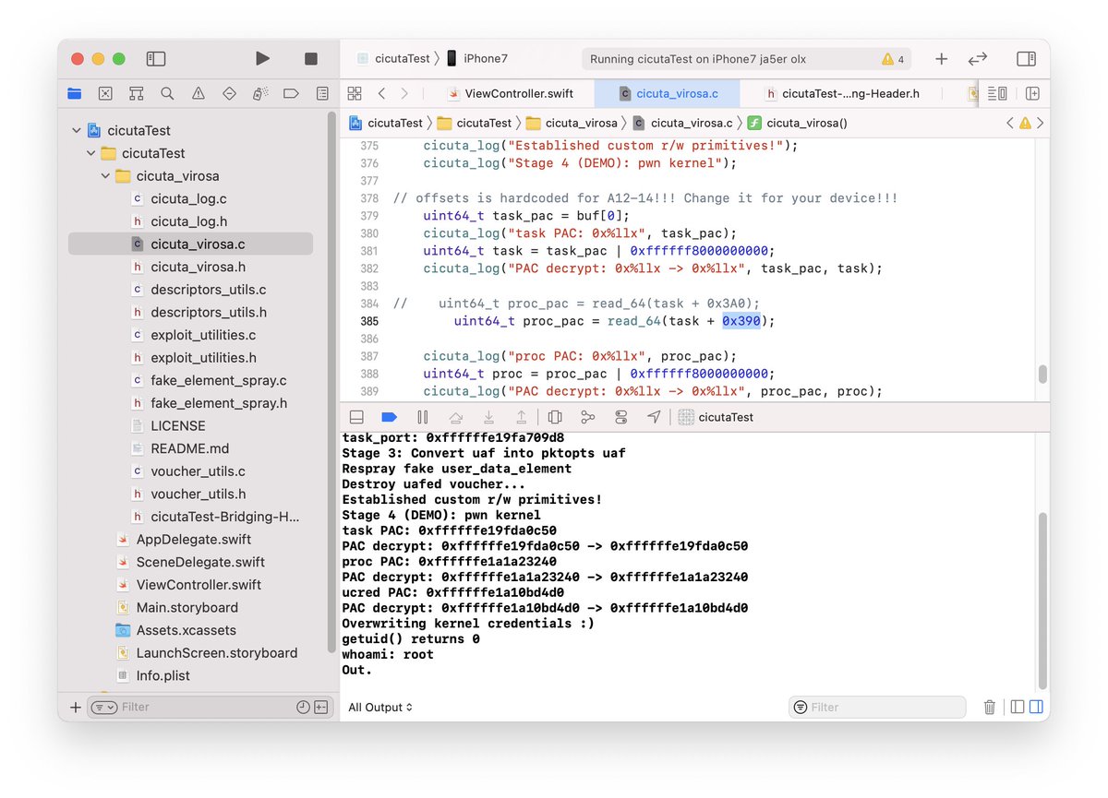This screenshot has width=1108, height=798.
Task: Switch to ViewController.swift tab
Action: pyautogui.click(x=510, y=93)
